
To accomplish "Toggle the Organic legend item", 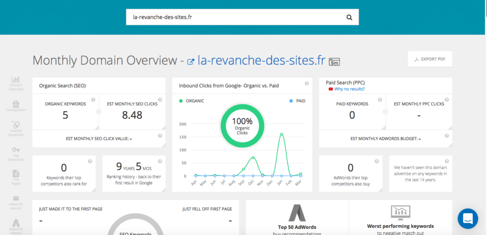I will click(x=192, y=101).
